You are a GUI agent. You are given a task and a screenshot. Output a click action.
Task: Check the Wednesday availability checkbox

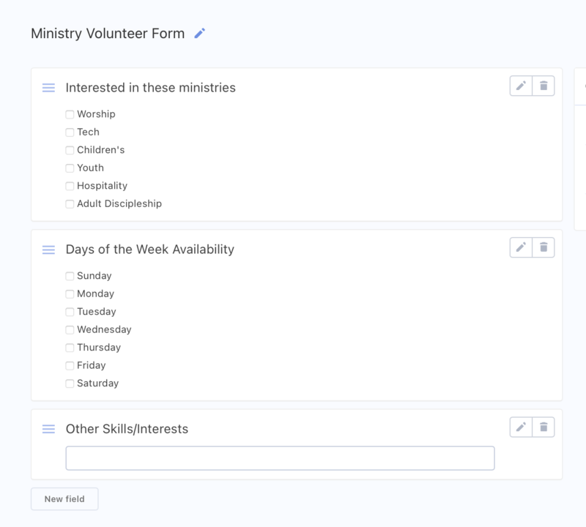70,329
